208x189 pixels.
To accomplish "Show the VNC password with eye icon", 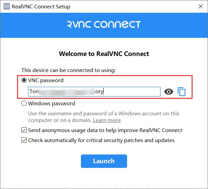I will pyautogui.click(x=169, y=91).
